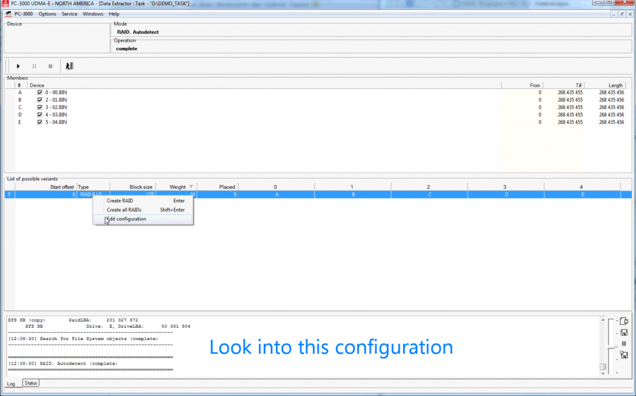Click the Pause button in the toolbar

[x=34, y=66]
